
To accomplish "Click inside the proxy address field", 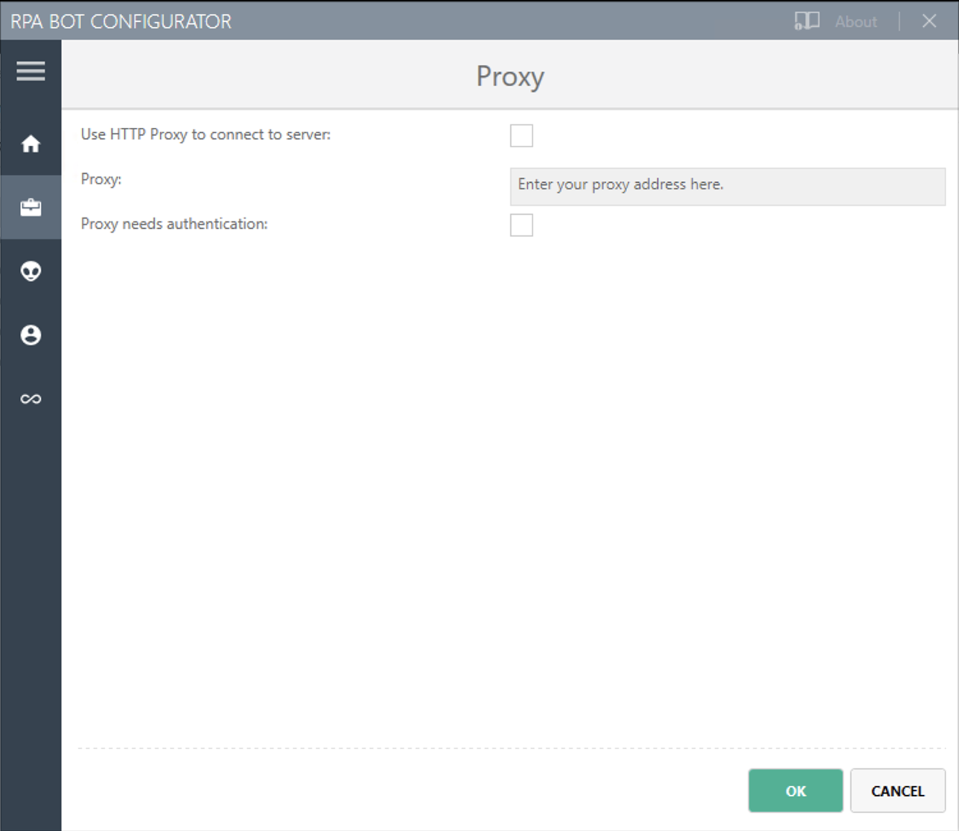I will 728,186.
